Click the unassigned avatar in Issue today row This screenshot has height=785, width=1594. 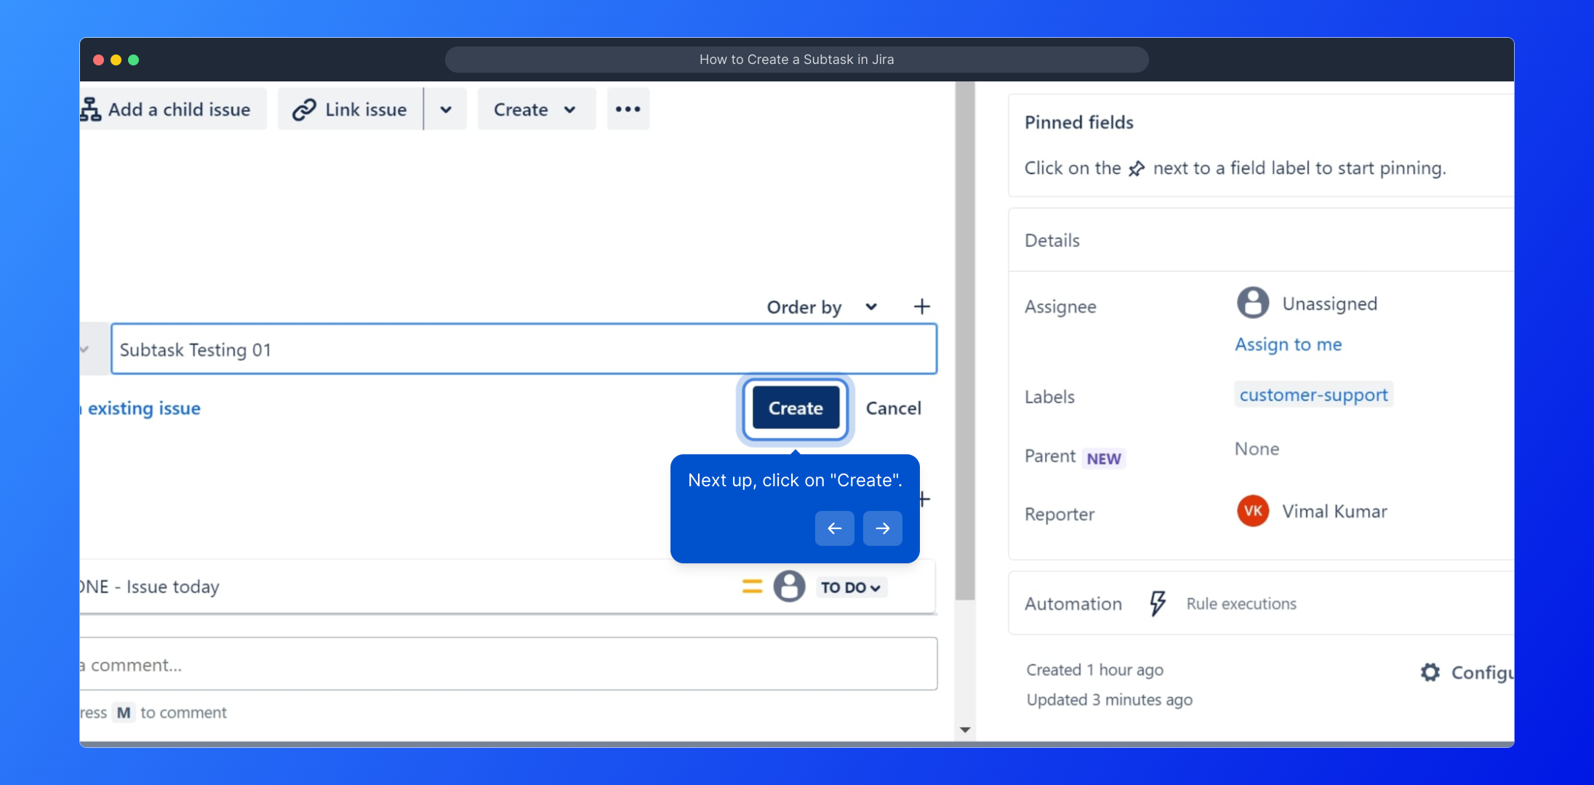point(789,586)
